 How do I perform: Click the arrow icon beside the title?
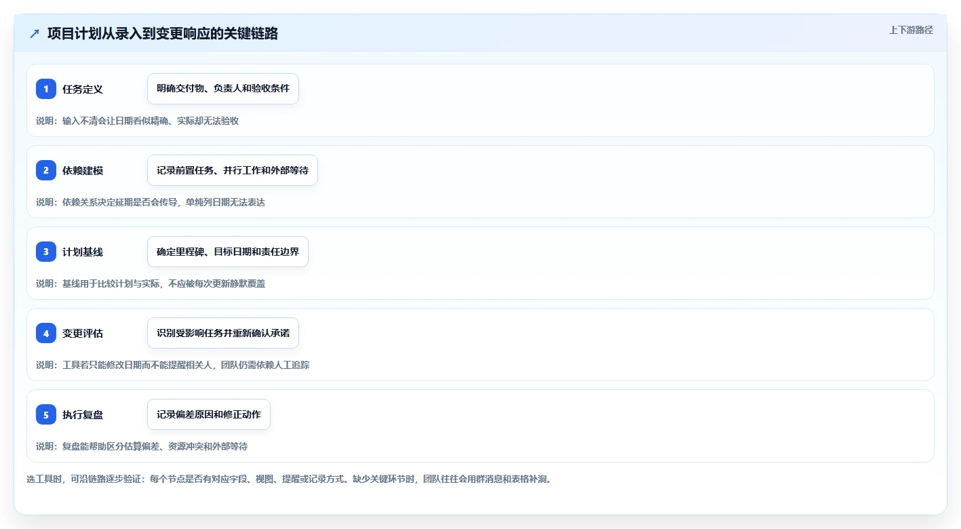[x=35, y=33]
